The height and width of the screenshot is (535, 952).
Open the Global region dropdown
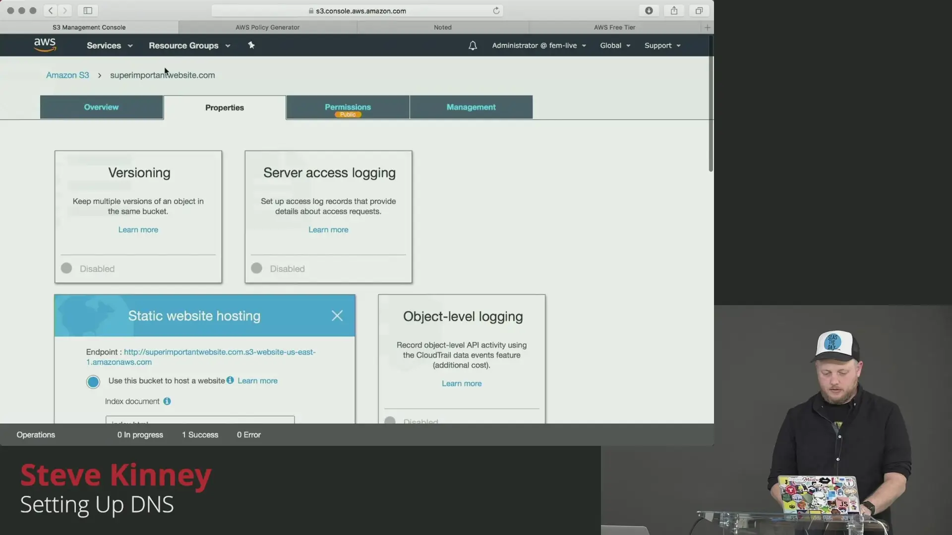point(615,46)
